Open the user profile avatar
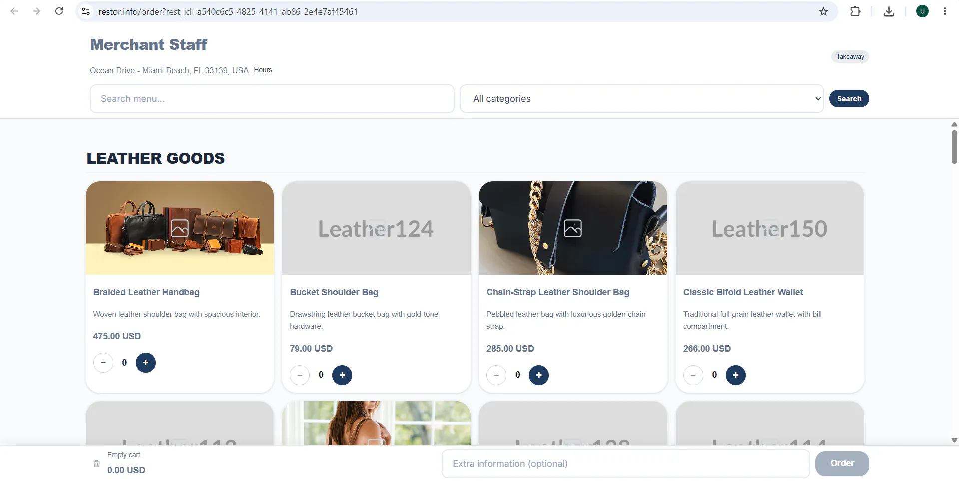This screenshot has height=481, width=959. click(922, 11)
